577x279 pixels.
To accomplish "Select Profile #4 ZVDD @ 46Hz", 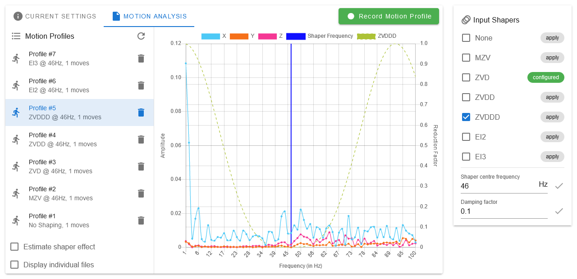I will tap(80, 139).
